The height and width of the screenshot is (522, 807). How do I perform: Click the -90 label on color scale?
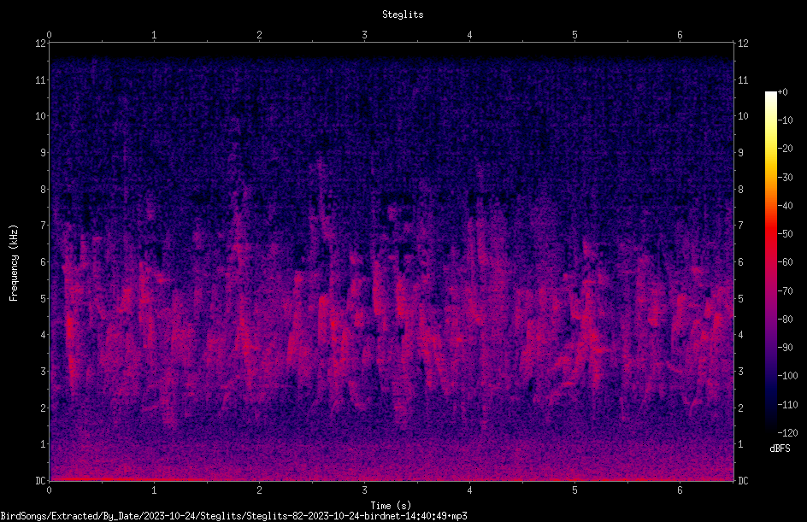point(786,347)
